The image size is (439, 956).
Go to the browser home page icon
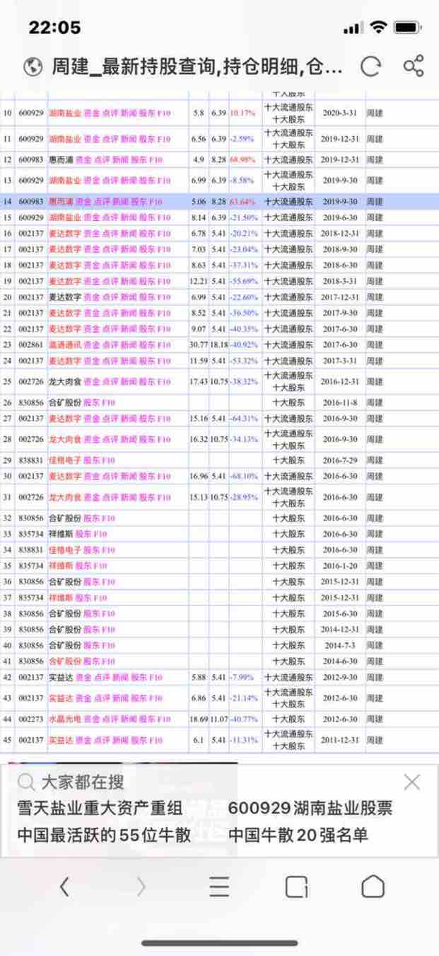pos(373,887)
